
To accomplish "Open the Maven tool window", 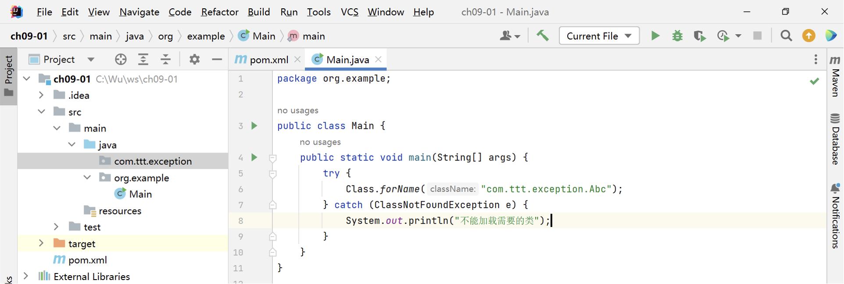I will tap(835, 76).
